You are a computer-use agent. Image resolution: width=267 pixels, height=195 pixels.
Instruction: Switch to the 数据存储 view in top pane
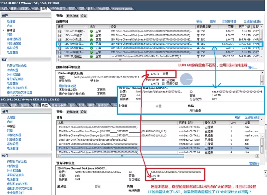72,16
